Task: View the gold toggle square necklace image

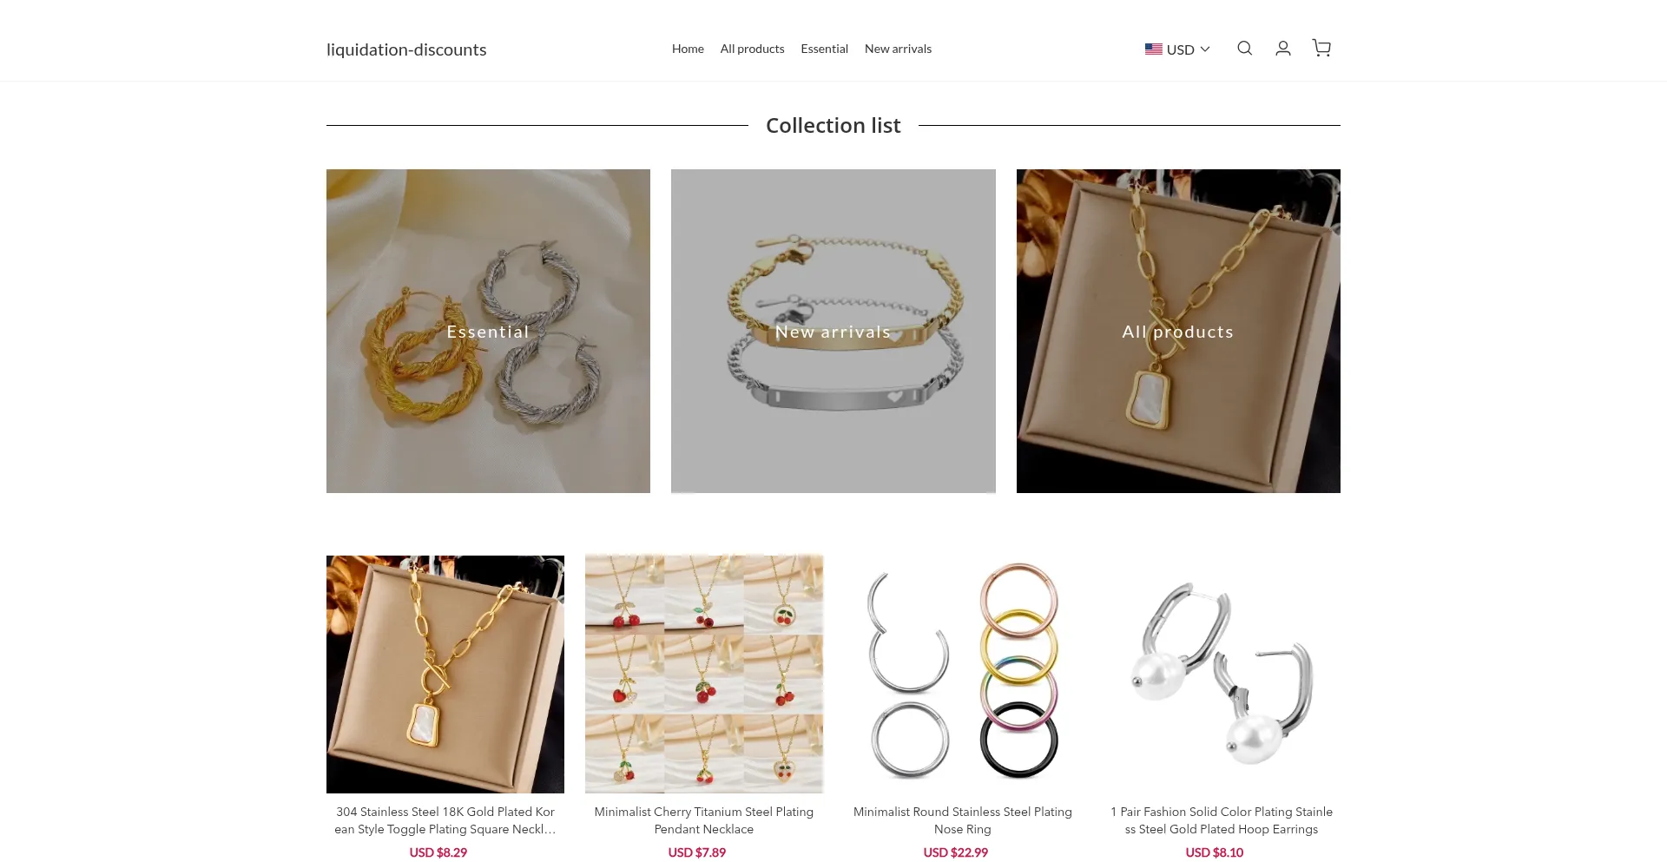Action: (445, 674)
